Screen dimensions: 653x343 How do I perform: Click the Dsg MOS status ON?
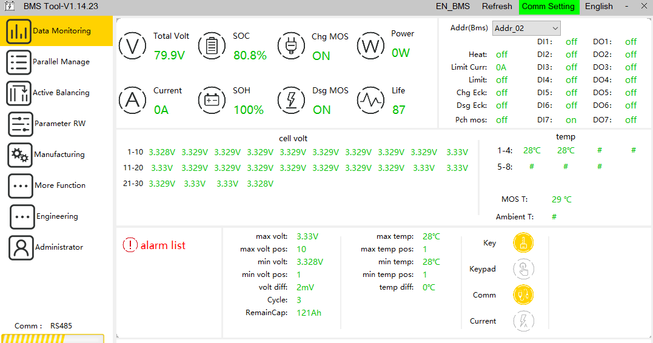[321, 110]
